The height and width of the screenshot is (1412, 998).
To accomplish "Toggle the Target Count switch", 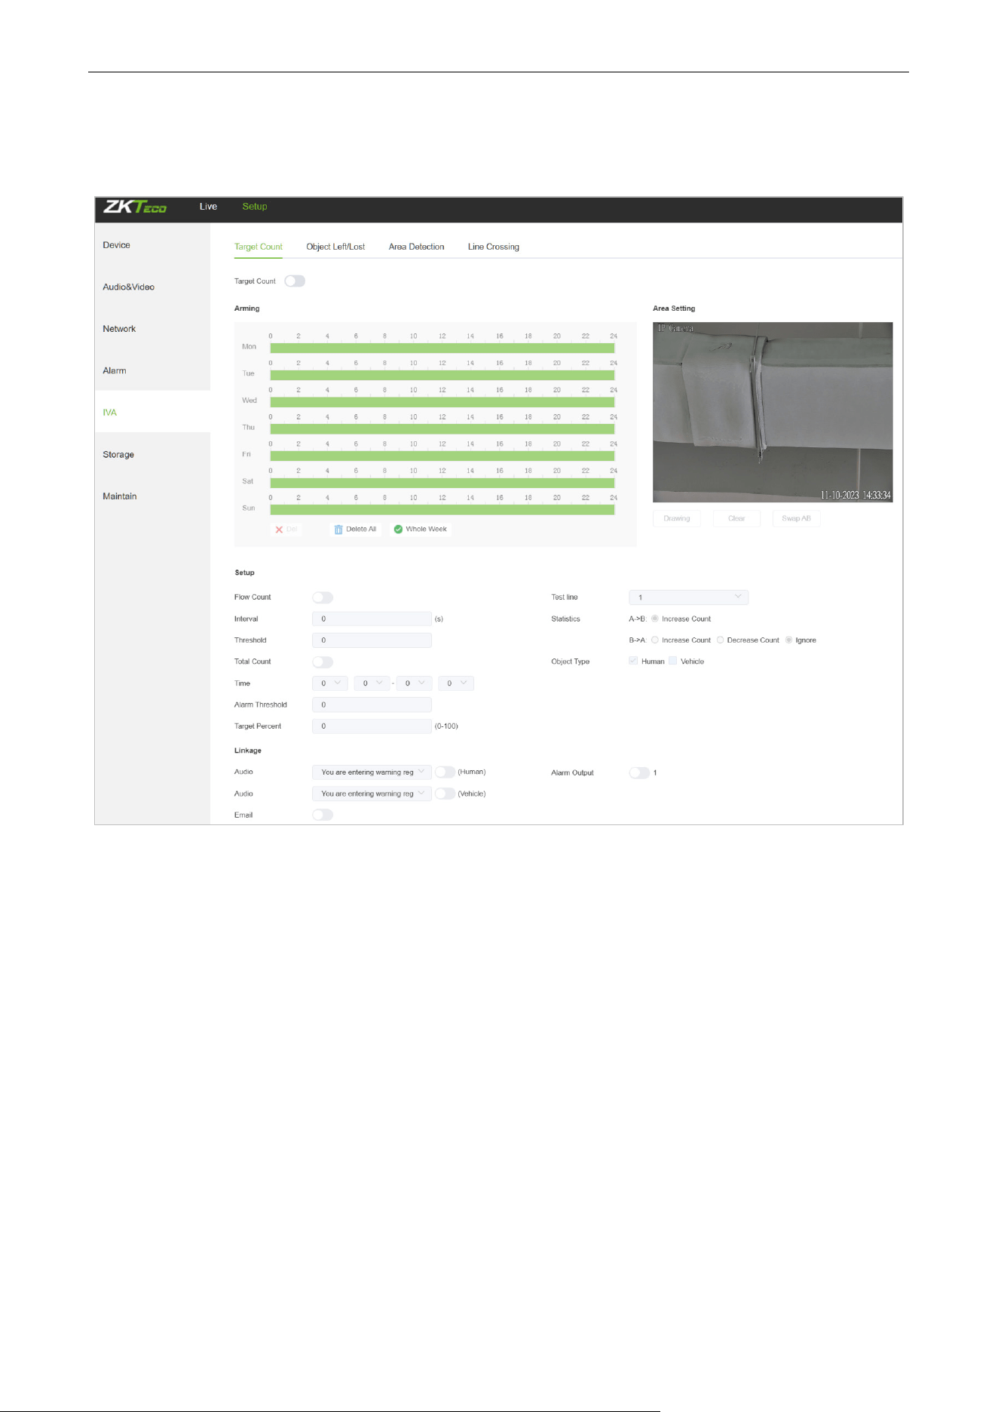I will point(295,281).
